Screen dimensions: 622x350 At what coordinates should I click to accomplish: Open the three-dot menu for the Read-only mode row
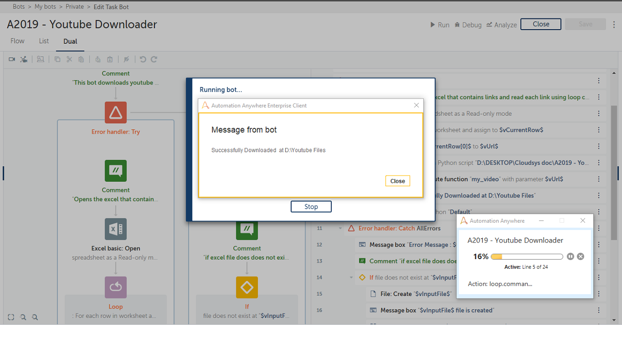pos(599,113)
